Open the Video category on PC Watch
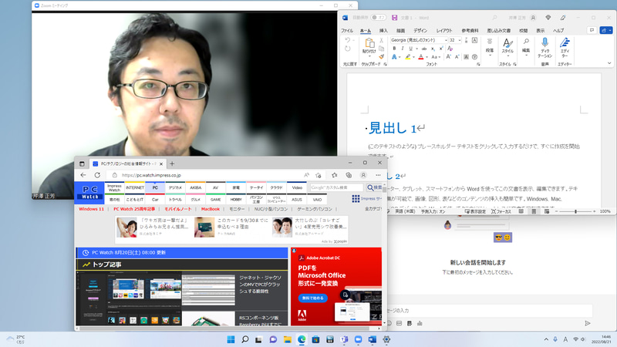 click(x=297, y=187)
